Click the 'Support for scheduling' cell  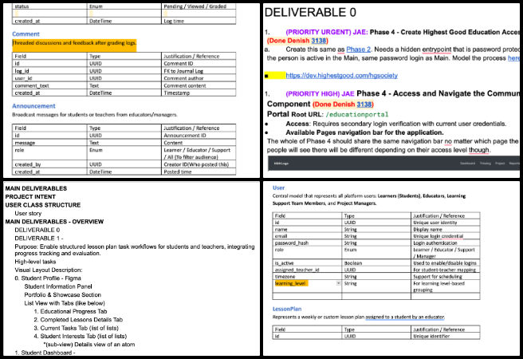pyautogui.click(x=446, y=277)
